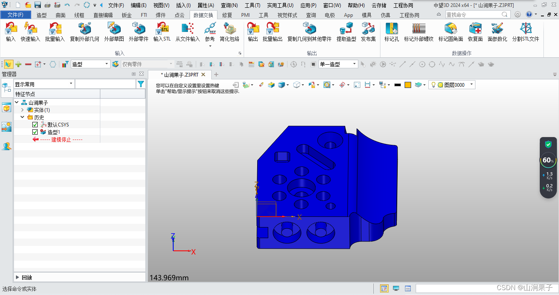Uncheck the 默认CSYS checkbox
559x295 pixels.
click(x=35, y=124)
